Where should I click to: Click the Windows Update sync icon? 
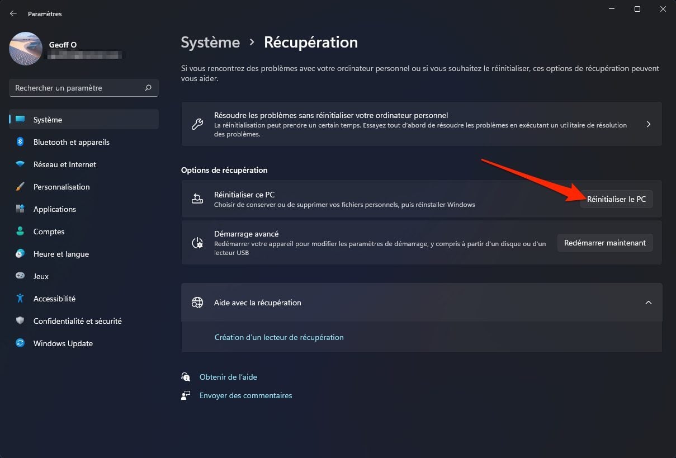(20, 343)
